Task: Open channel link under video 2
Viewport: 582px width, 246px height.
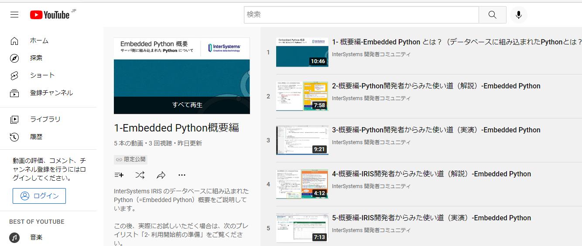Action: point(371,98)
